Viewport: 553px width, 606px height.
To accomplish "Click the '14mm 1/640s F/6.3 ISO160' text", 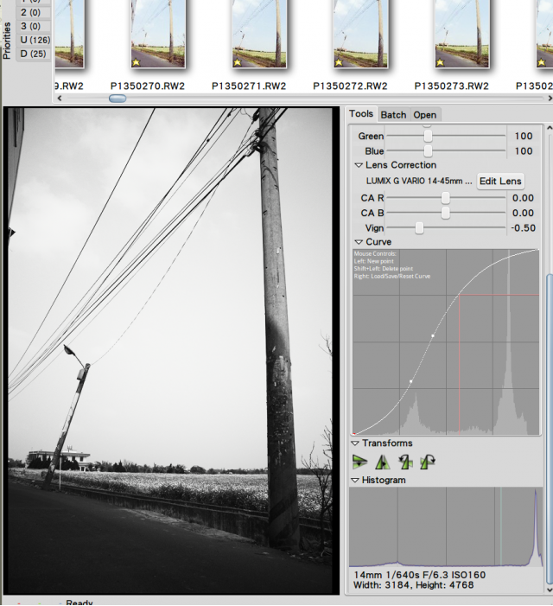I will click(x=420, y=575).
